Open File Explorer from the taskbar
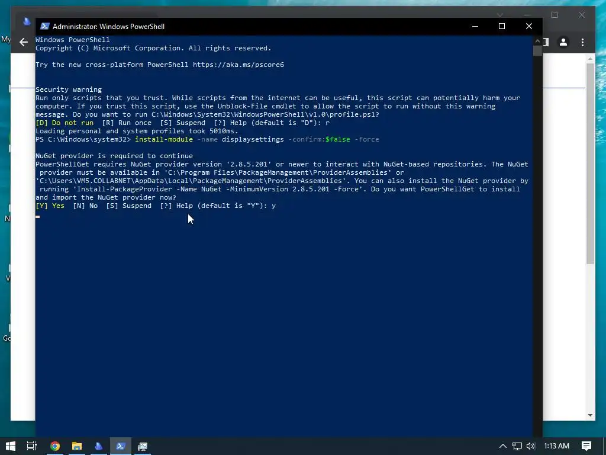The width and height of the screenshot is (606, 455). [x=77, y=446]
